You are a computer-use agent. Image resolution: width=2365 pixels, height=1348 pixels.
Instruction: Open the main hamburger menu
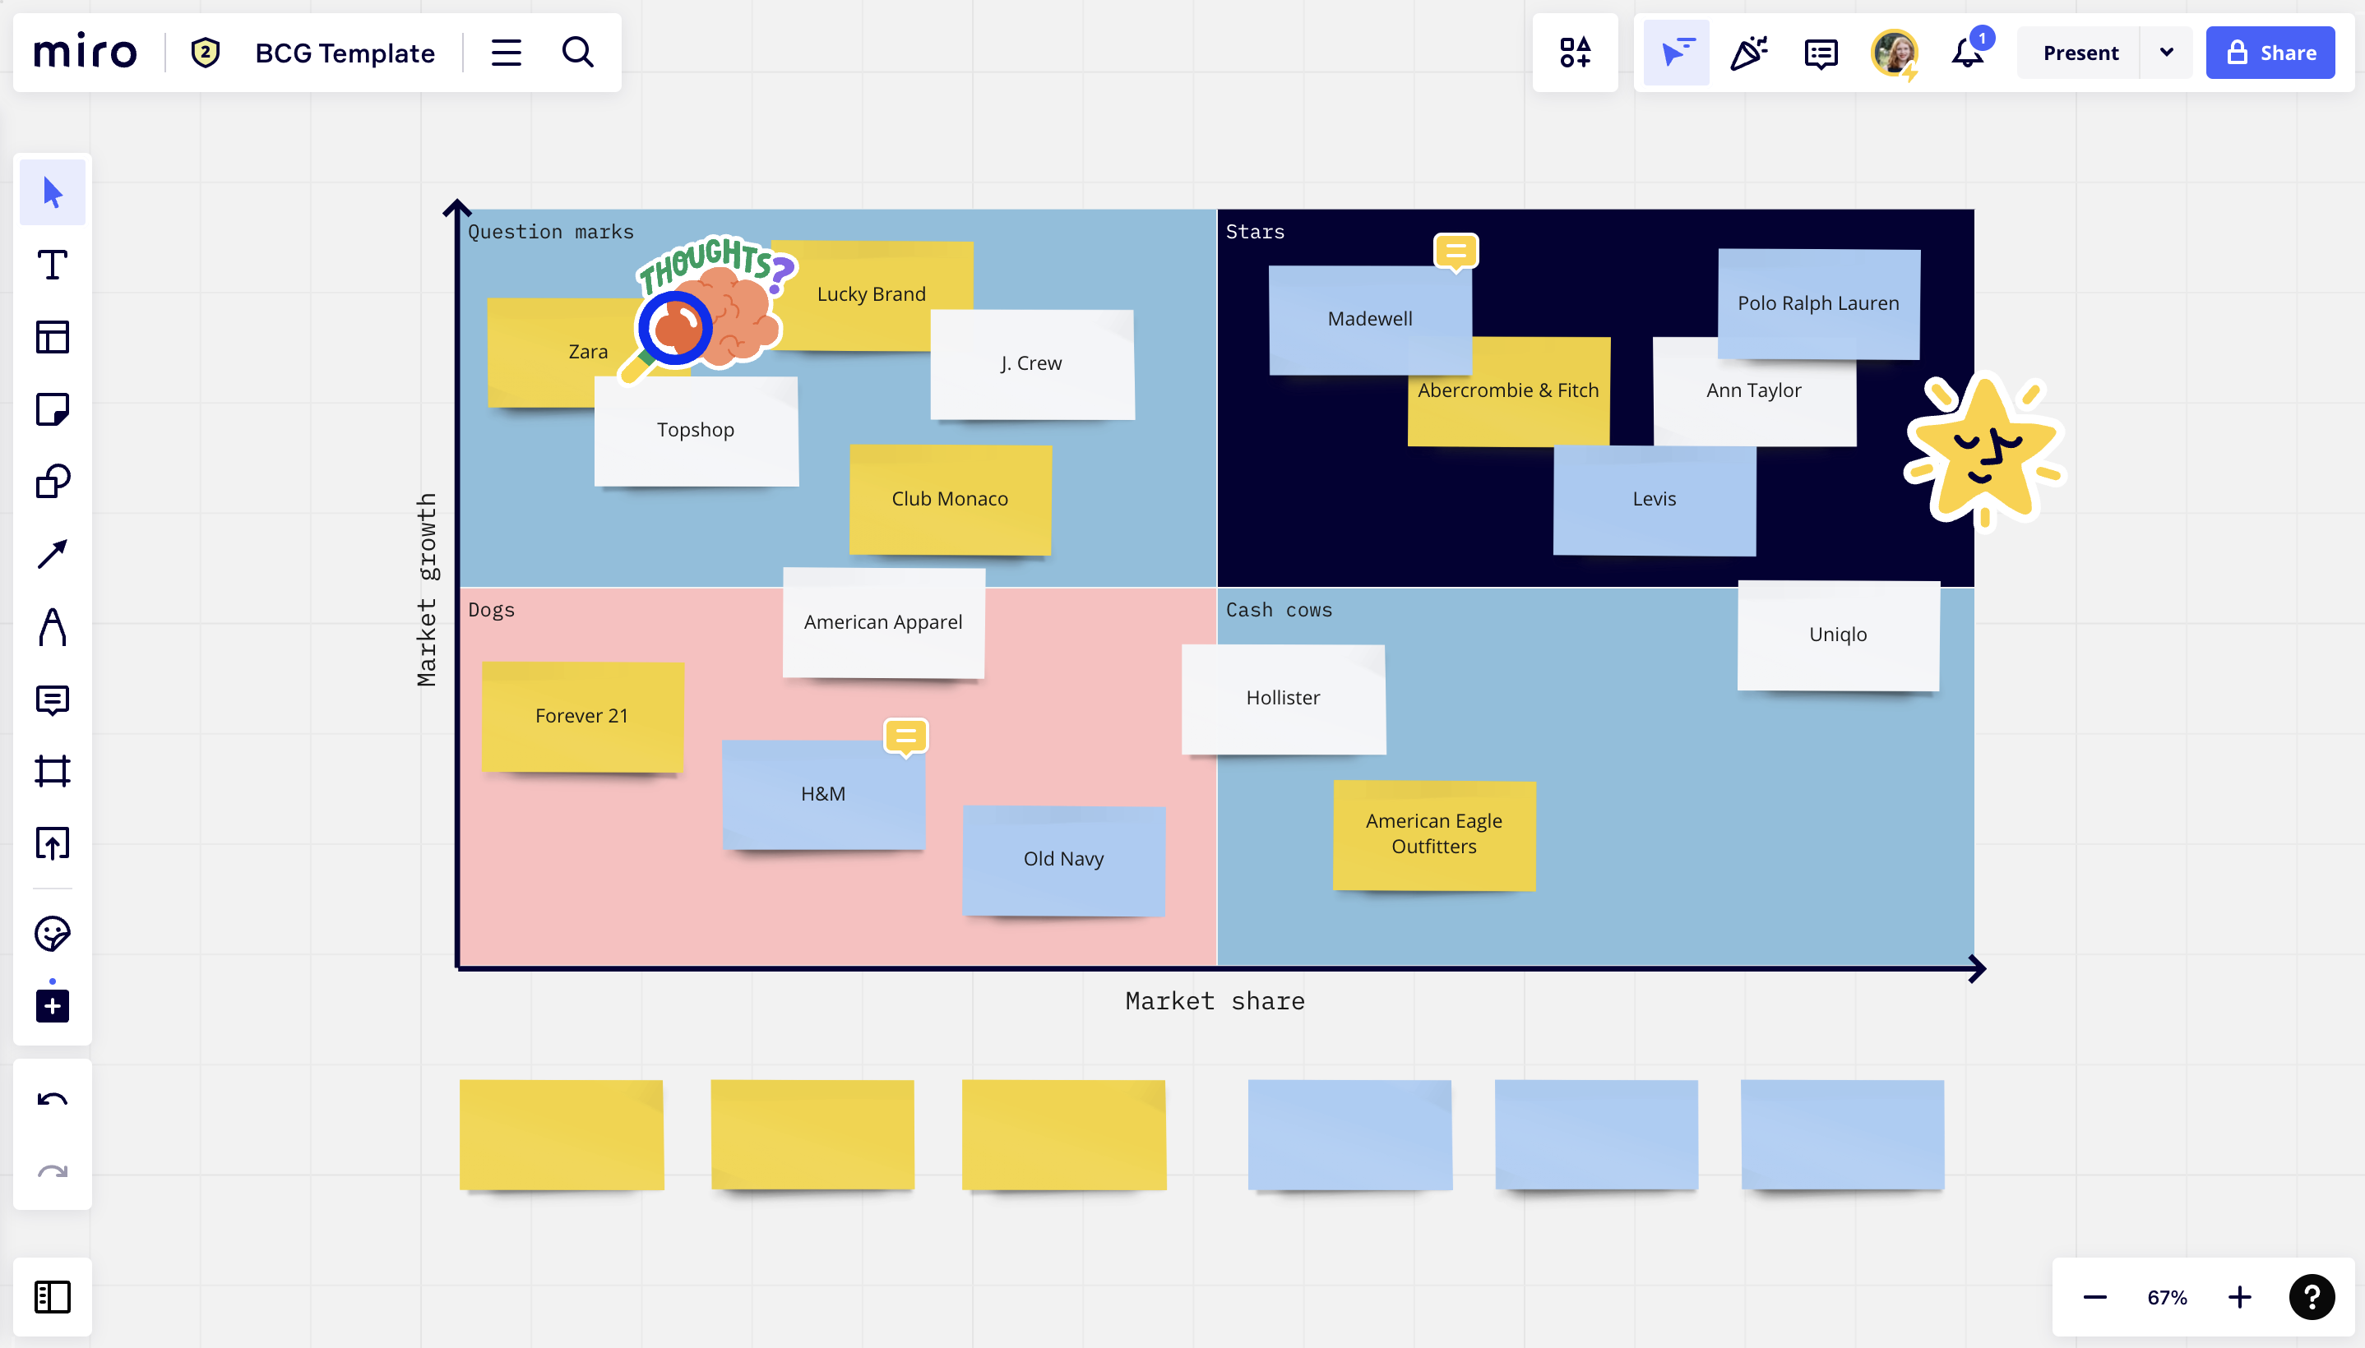[506, 53]
